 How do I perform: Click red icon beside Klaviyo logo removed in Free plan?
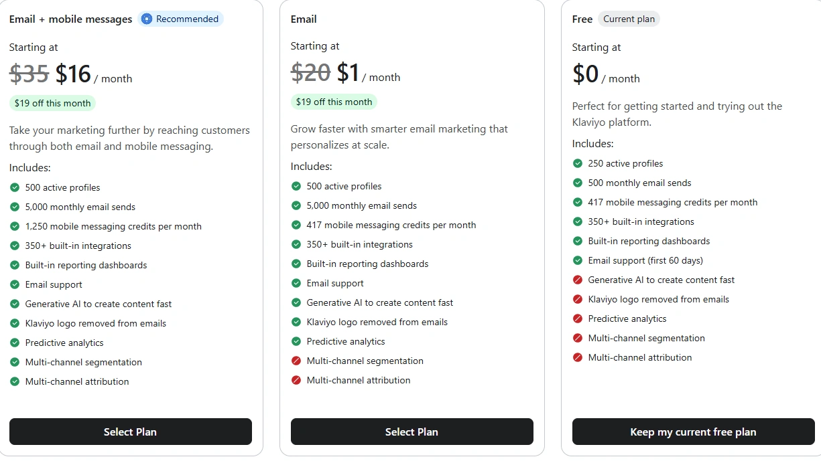point(578,299)
